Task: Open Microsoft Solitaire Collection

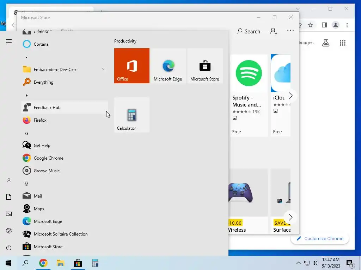Action: [x=65, y=234]
